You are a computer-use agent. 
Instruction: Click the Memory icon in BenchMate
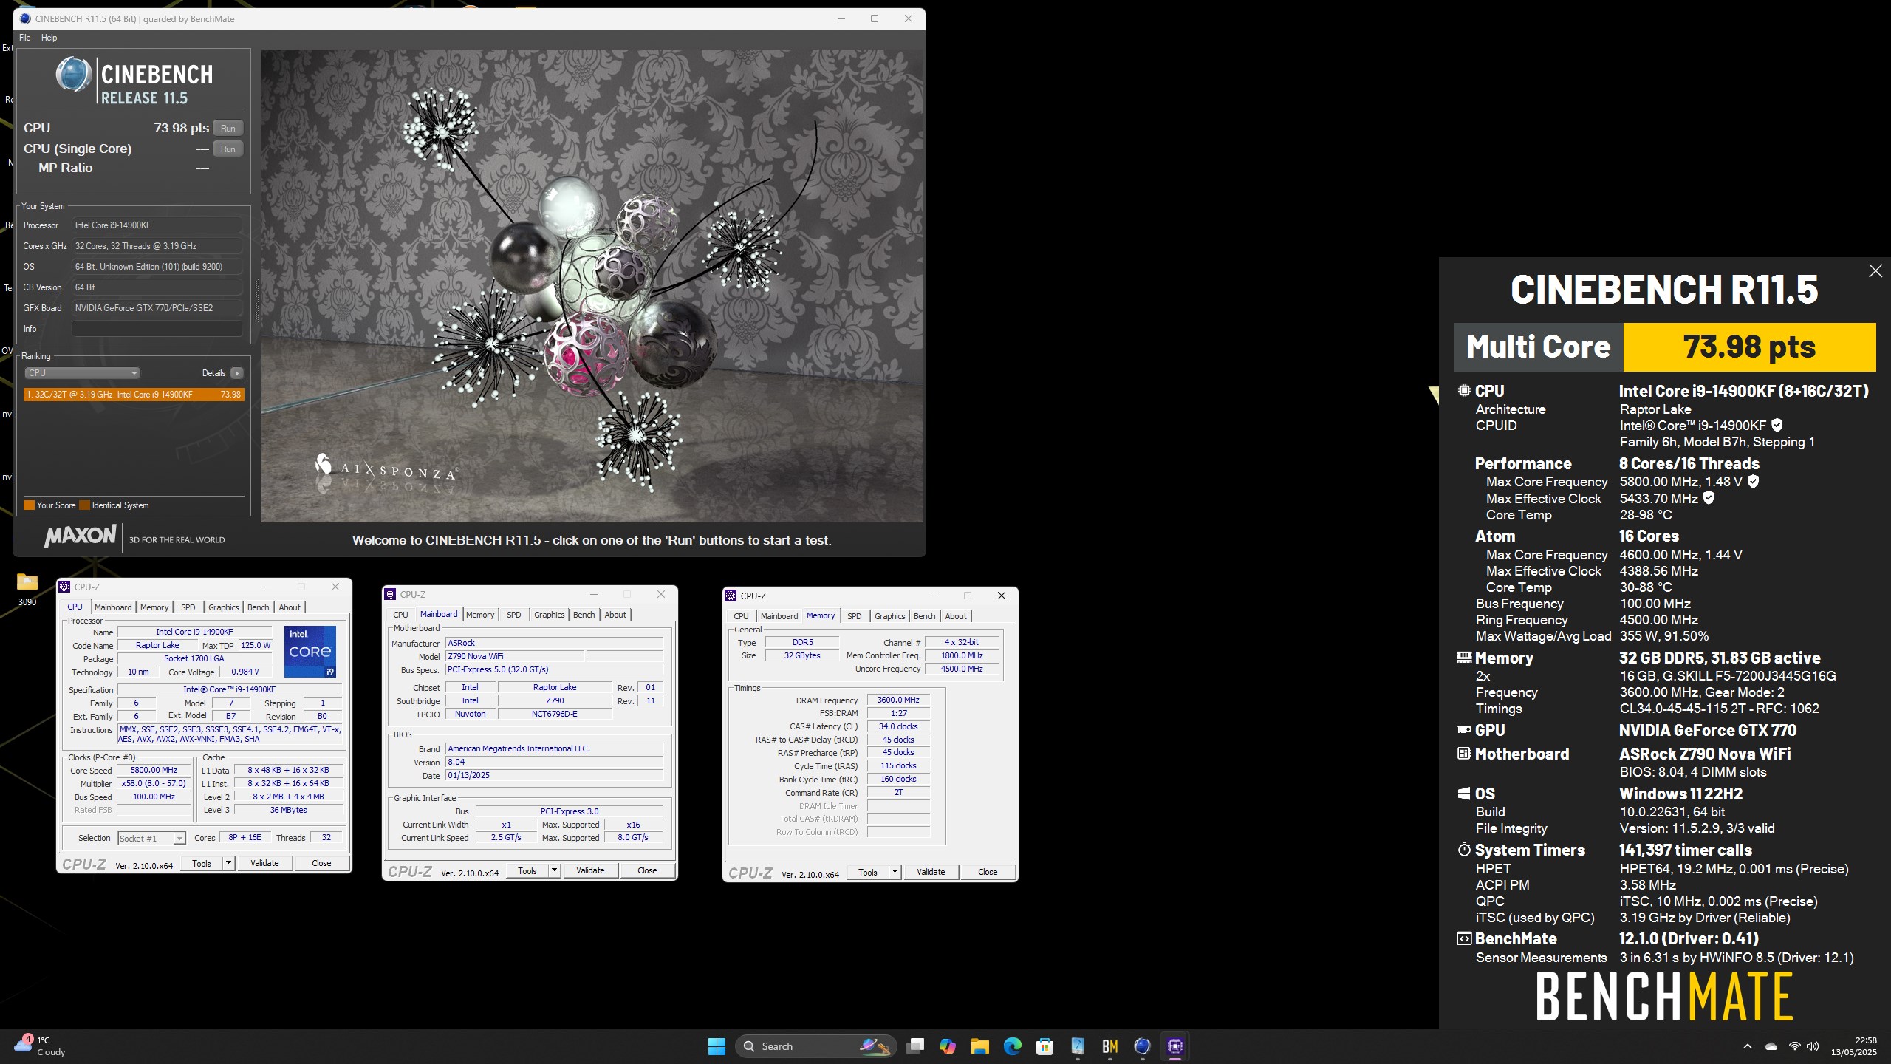(x=1464, y=657)
